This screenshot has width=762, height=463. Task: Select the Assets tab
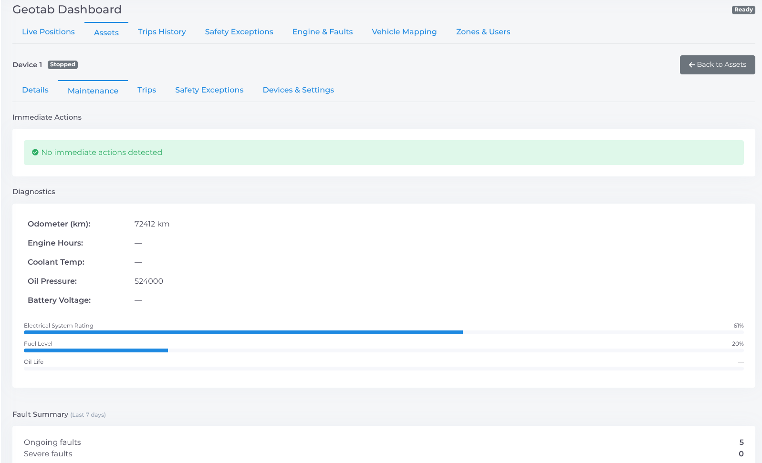(106, 32)
